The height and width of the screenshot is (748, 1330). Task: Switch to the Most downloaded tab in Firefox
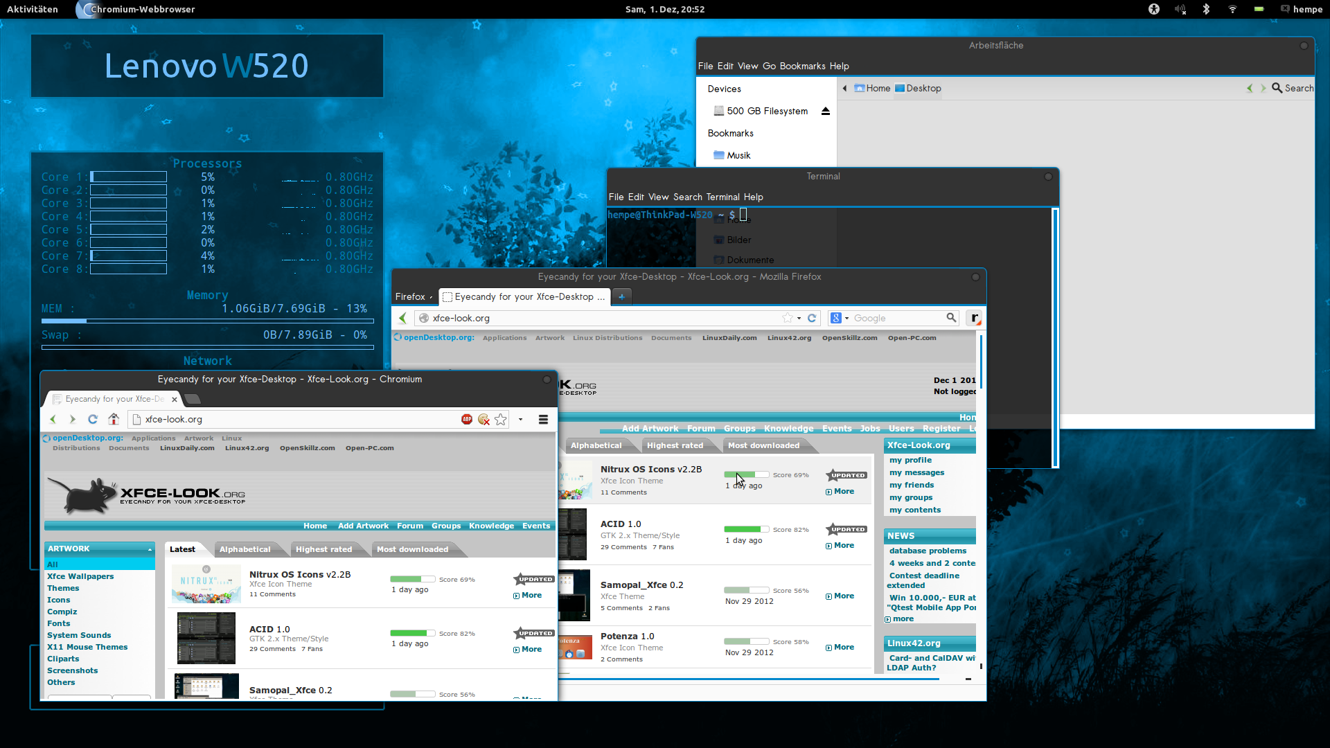coord(763,445)
